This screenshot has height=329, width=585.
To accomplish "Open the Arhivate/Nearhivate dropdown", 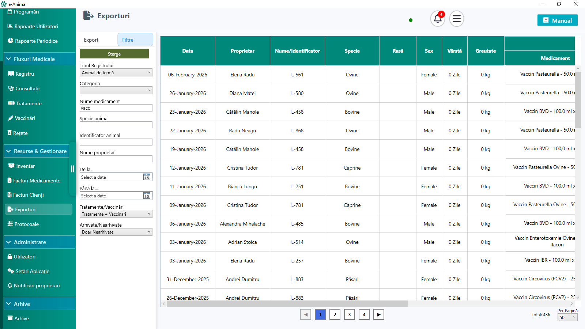I will pos(116,232).
